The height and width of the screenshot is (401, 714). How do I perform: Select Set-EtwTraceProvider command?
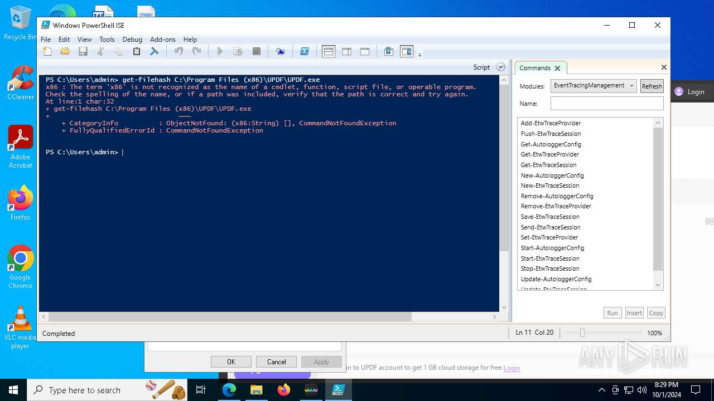(549, 237)
